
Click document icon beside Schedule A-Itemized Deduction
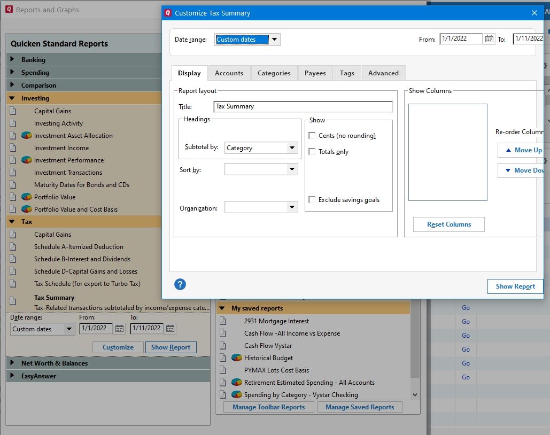[x=13, y=246]
